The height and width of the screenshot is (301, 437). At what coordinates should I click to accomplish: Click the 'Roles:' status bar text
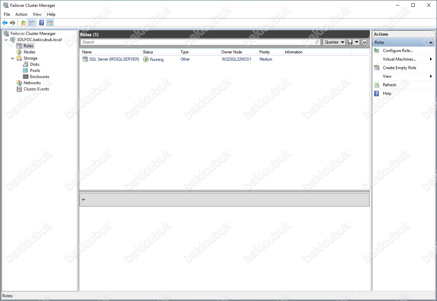click(x=8, y=296)
